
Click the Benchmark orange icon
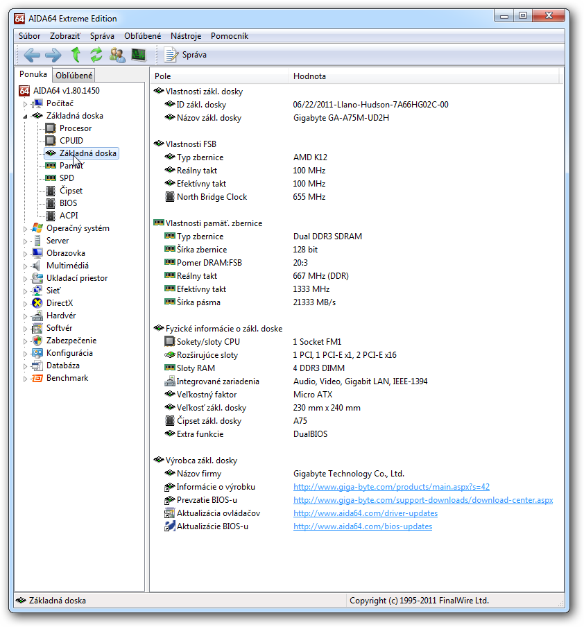(x=37, y=378)
